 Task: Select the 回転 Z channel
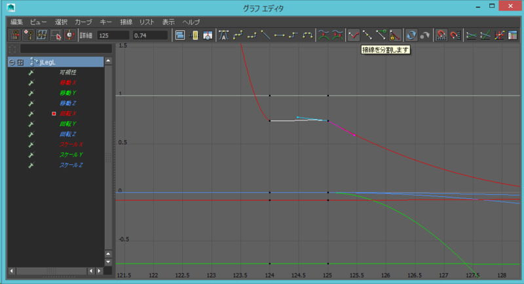click(68, 134)
